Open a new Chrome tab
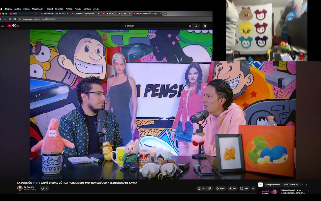 165,13
